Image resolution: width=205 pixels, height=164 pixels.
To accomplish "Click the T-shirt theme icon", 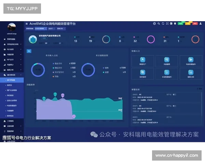I will click(175, 24).
